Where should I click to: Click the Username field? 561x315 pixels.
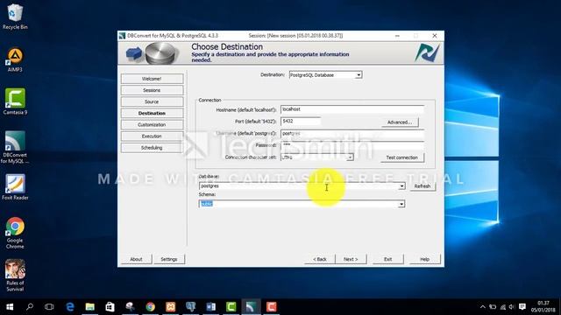click(352, 133)
